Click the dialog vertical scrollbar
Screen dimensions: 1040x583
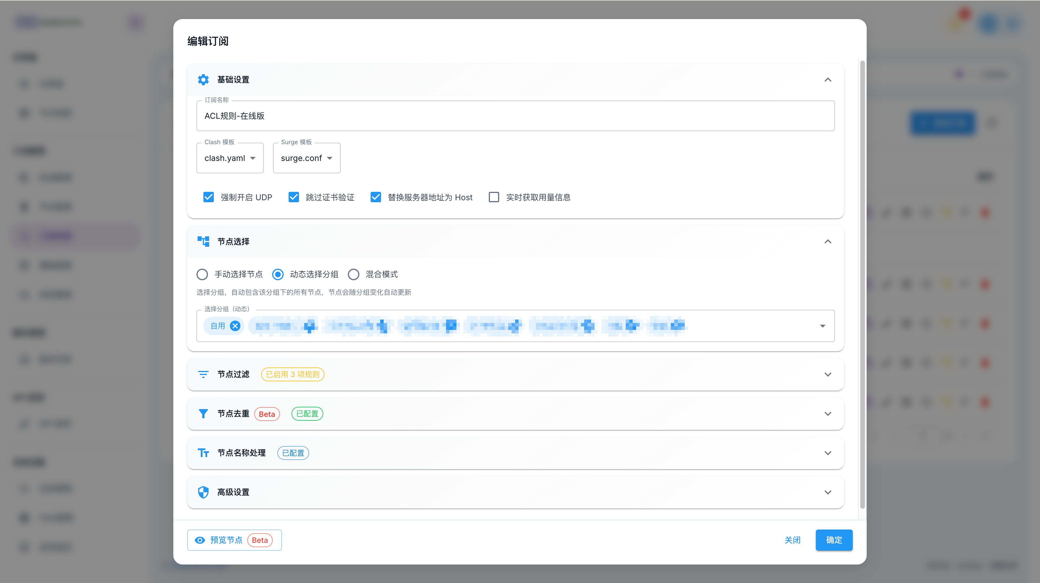click(862, 284)
